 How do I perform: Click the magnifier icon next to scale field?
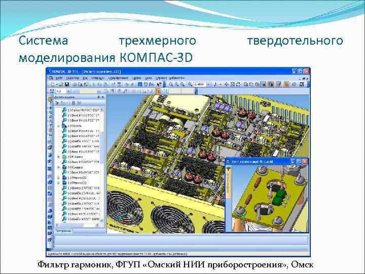click(190, 84)
